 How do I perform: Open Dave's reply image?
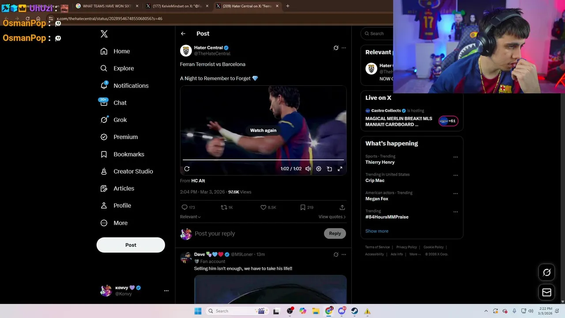270,290
